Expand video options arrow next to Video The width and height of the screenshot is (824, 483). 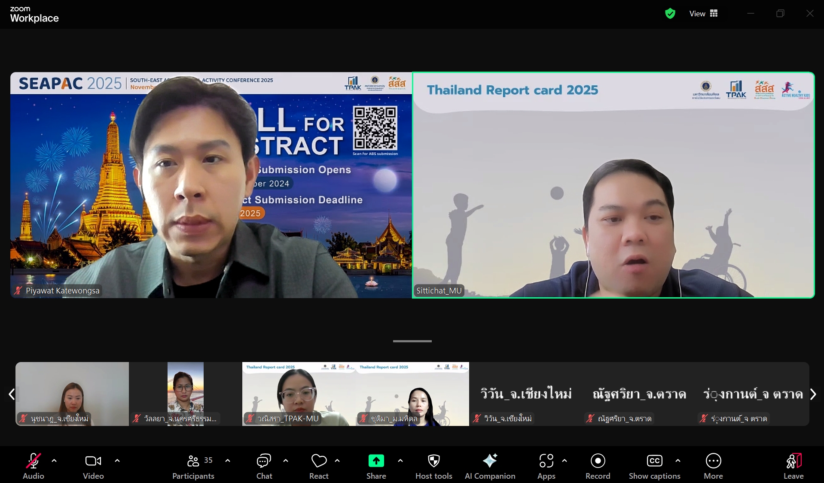click(117, 461)
